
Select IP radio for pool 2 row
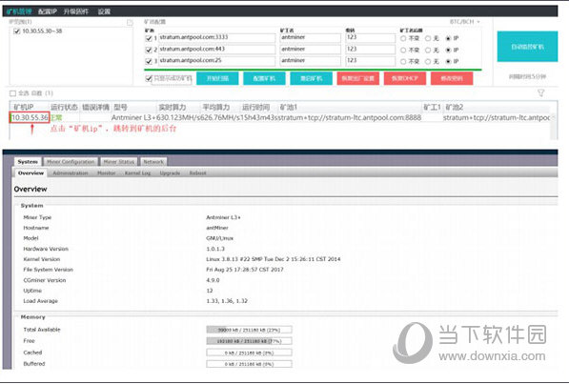(448, 51)
